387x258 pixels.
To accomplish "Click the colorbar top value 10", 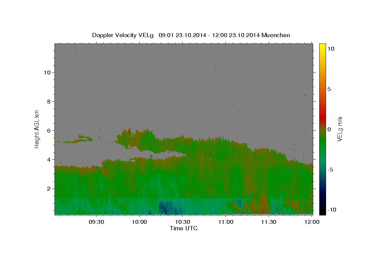I will 331,49.
